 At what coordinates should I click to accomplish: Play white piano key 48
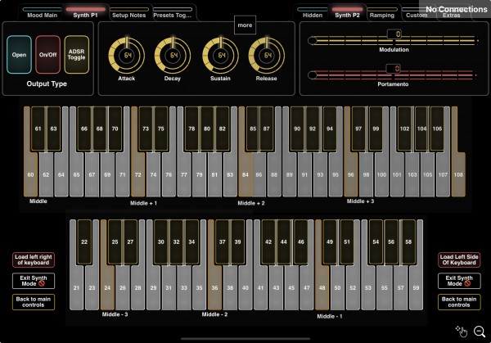[322, 287]
